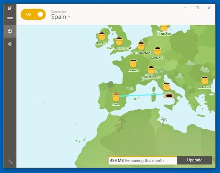This screenshot has width=220, height=173.
Task: Open the settings gear
Action: tap(10, 44)
